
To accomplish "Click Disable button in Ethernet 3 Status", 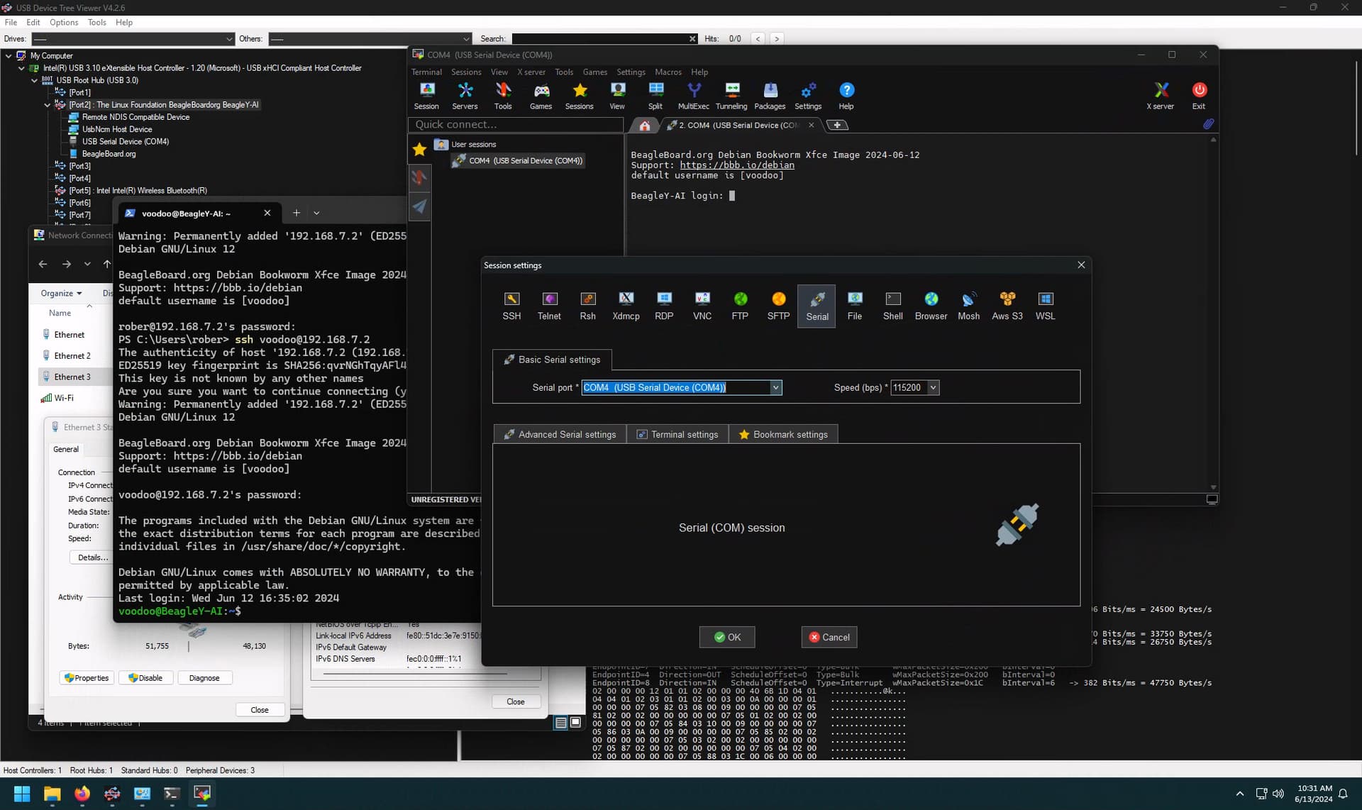I will 145,678.
